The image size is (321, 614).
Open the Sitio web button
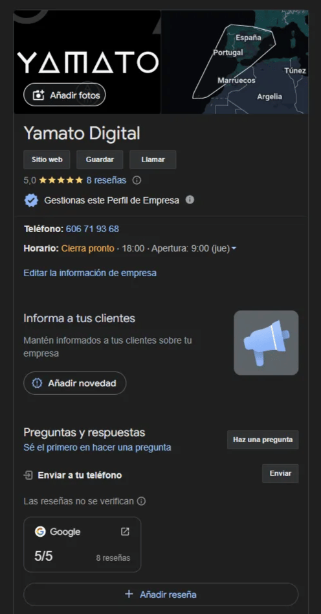coord(47,159)
